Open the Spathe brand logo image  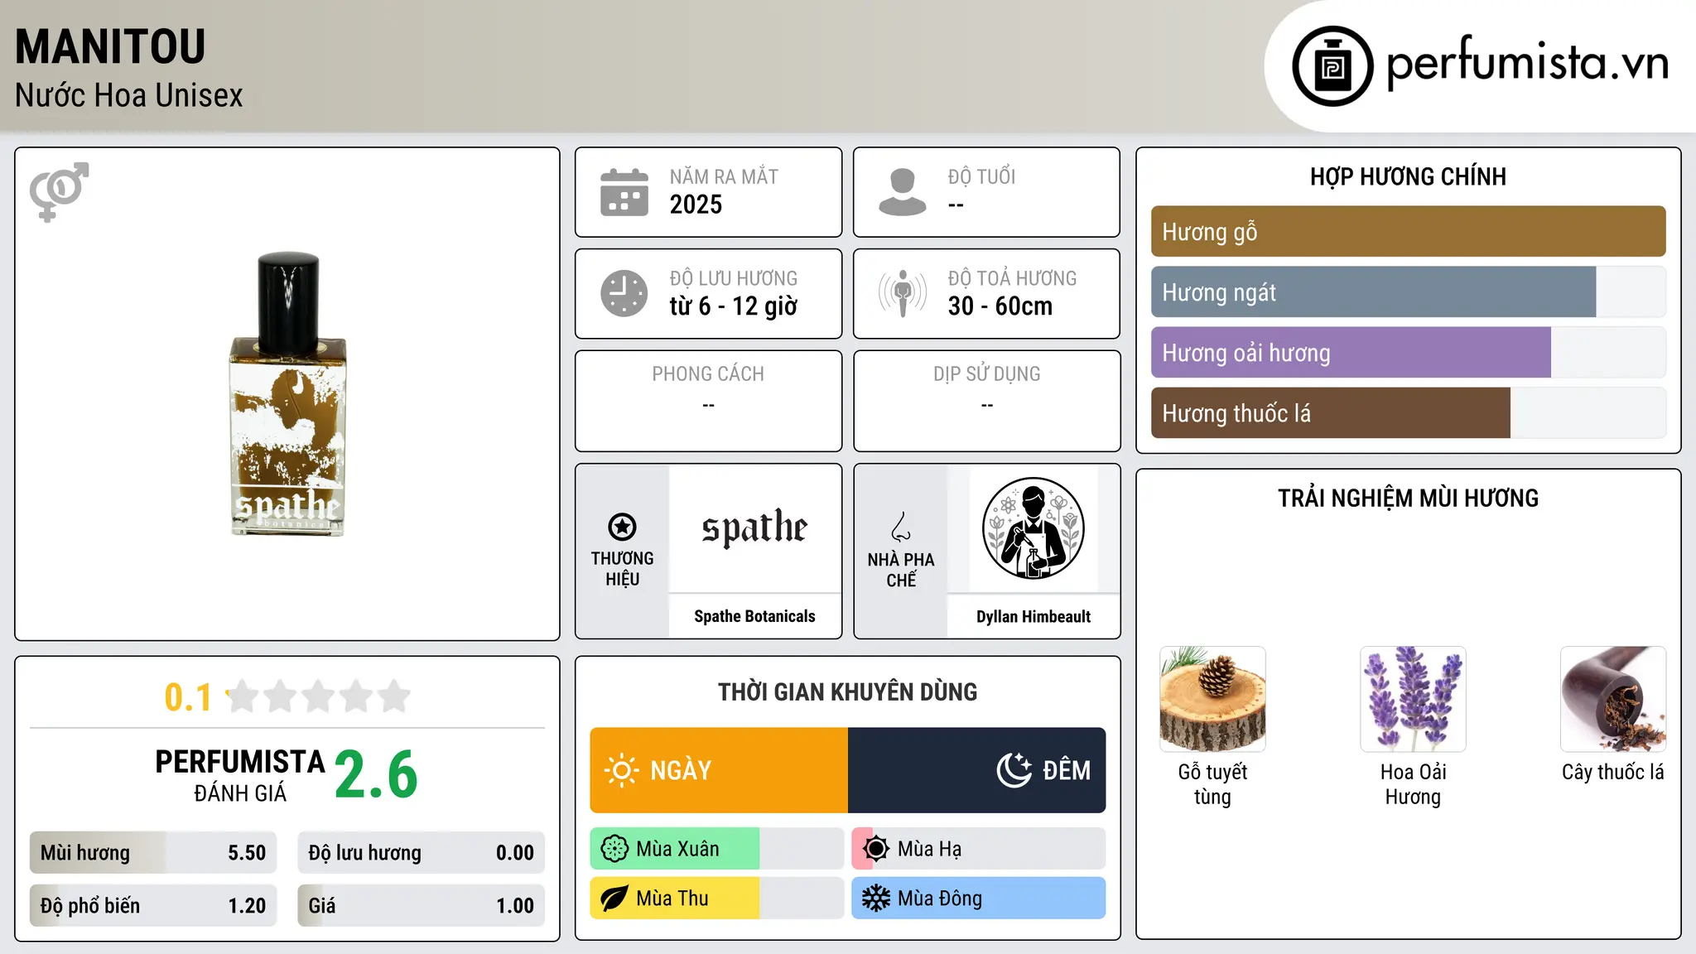754,528
